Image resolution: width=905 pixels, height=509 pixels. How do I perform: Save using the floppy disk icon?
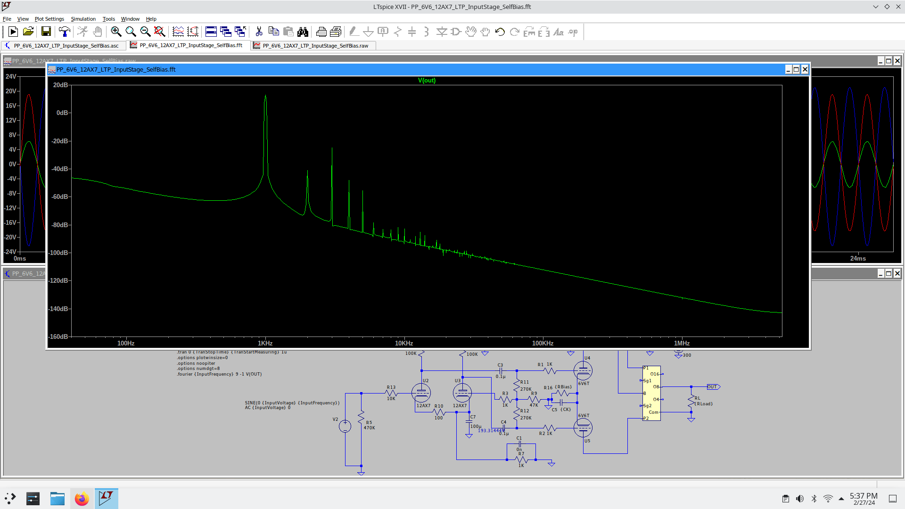pos(46,32)
